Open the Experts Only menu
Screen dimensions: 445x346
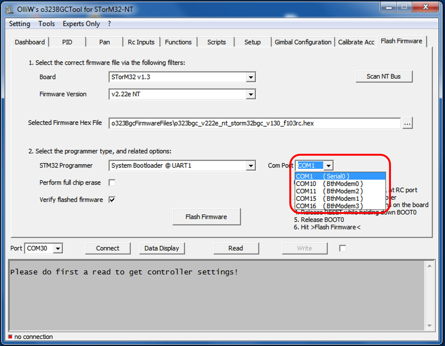tap(81, 24)
